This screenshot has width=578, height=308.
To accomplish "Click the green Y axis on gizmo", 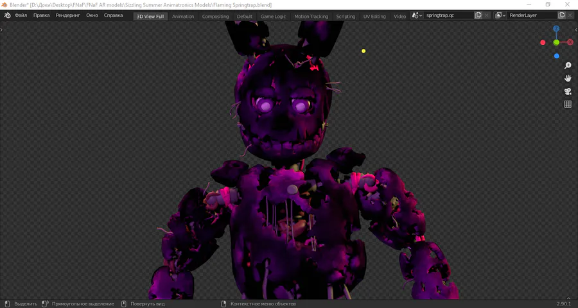I will pos(556,42).
